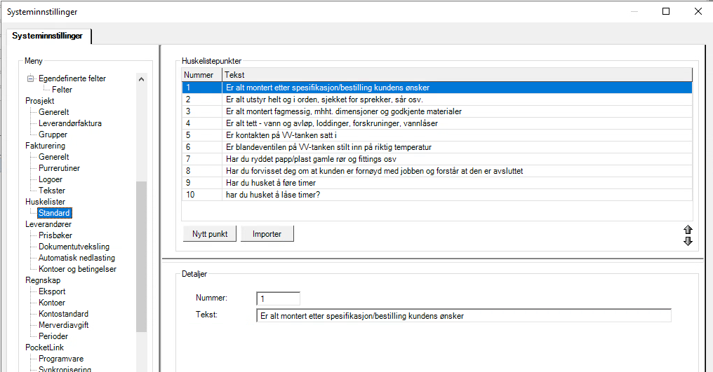The image size is (713, 372).
Task: Open Prisbøker settings
Action: [x=55, y=235]
